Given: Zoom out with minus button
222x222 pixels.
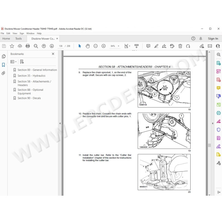Looking at the screenshot, I should coord(95,46).
